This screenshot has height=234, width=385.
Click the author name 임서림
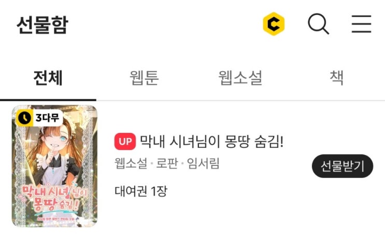(x=203, y=163)
